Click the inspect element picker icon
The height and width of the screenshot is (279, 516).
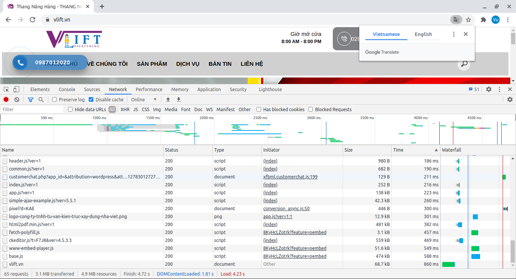(6, 89)
